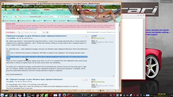173x97 pixels.
Task: Expand the News bookmarks folder
Action: 48,21
